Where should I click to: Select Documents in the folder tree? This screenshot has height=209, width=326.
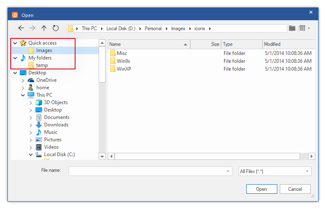click(57, 117)
